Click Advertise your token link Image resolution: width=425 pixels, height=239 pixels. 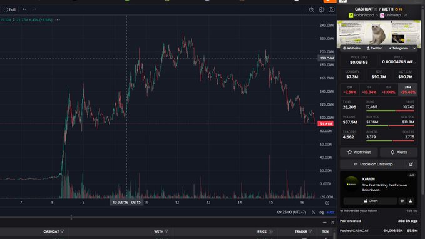coord(358,211)
